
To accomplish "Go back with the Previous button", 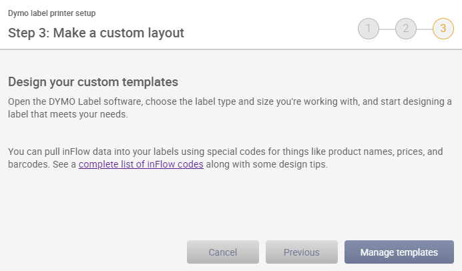I will [301, 252].
